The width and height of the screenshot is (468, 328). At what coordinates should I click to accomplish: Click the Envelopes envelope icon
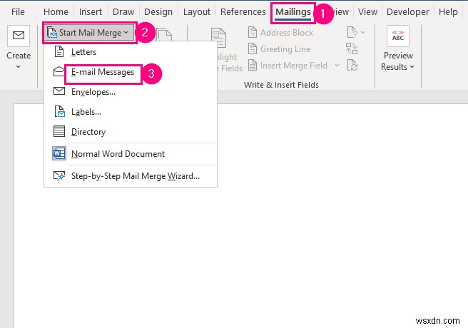tap(58, 91)
